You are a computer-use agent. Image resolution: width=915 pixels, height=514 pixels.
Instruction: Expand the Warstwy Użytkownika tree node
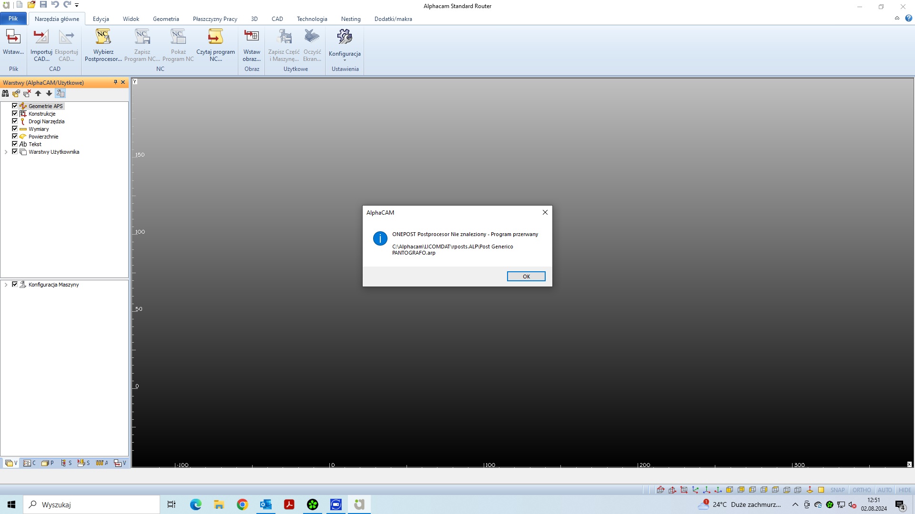click(6, 152)
